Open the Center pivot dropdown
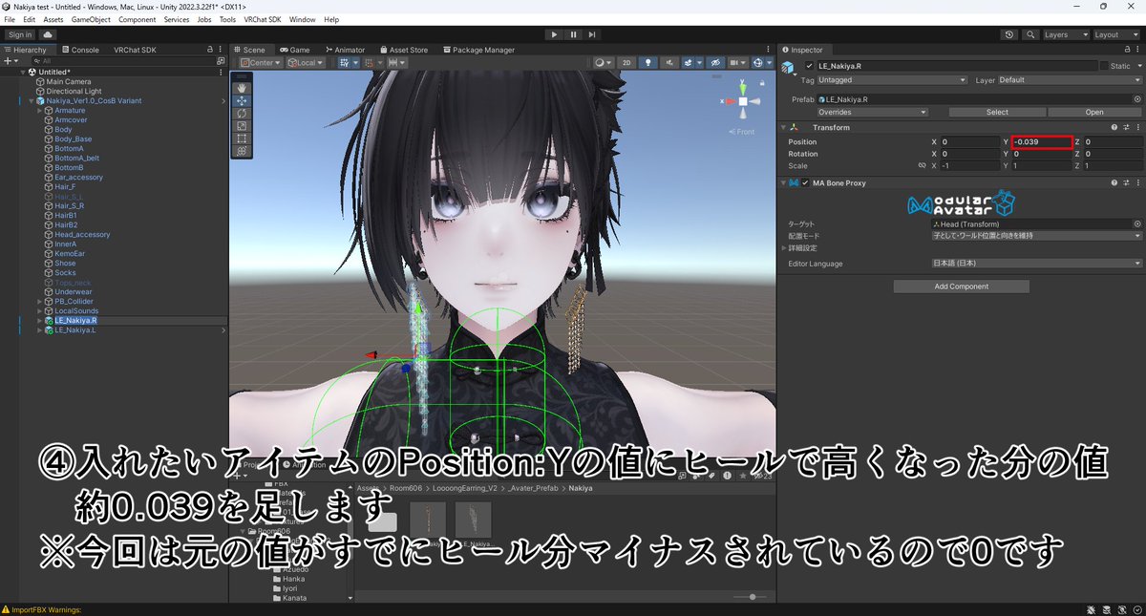The width and height of the screenshot is (1146, 616). pyautogui.click(x=261, y=62)
